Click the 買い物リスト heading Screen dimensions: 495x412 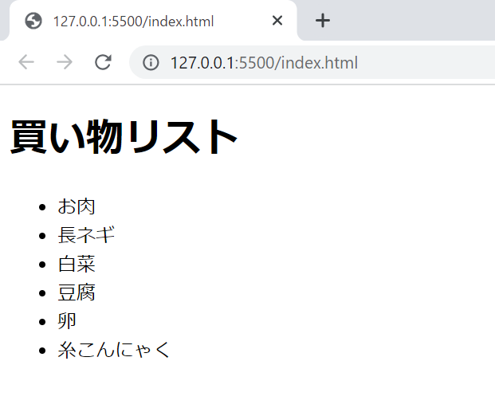pyautogui.click(x=124, y=137)
